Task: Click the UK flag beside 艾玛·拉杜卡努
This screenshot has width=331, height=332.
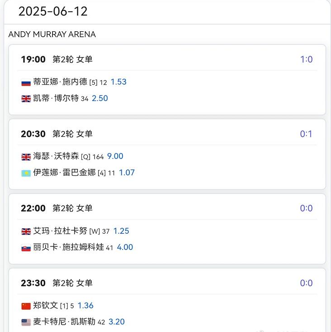Action: point(26,231)
